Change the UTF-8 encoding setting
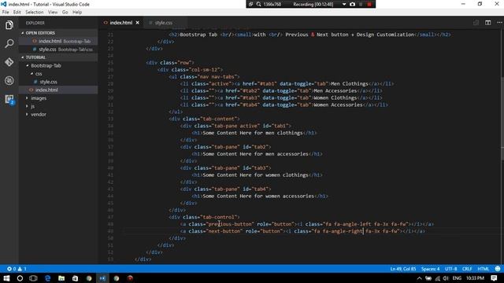The width and height of the screenshot is (504, 283). (x=450, y=269)
